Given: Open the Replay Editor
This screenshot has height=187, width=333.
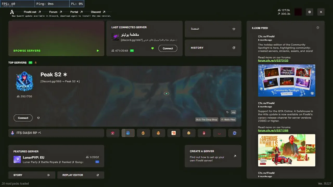Looking at the screenshot, I should click(x=81, y=175).
